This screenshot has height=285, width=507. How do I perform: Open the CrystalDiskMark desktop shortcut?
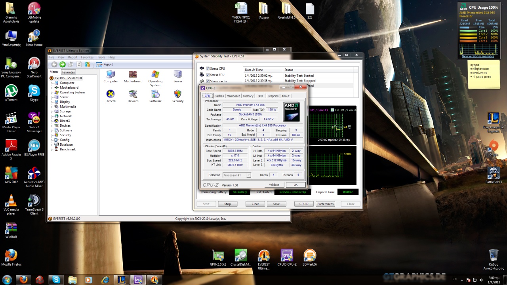241,258
